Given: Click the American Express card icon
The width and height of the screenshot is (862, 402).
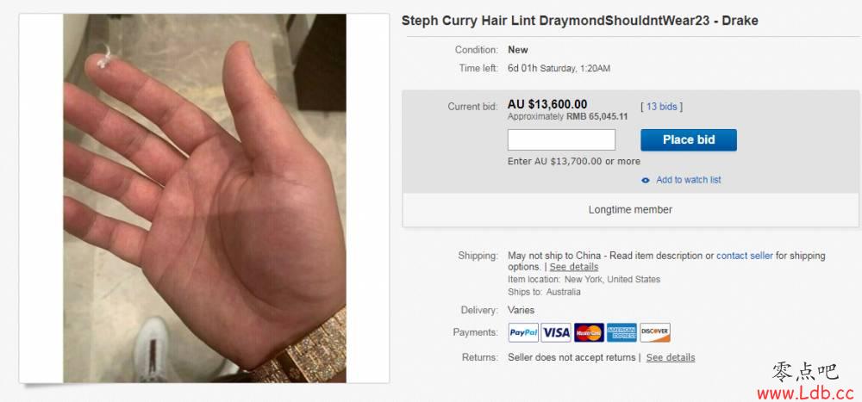Looking at the screenshot, I should click(622, 332).
